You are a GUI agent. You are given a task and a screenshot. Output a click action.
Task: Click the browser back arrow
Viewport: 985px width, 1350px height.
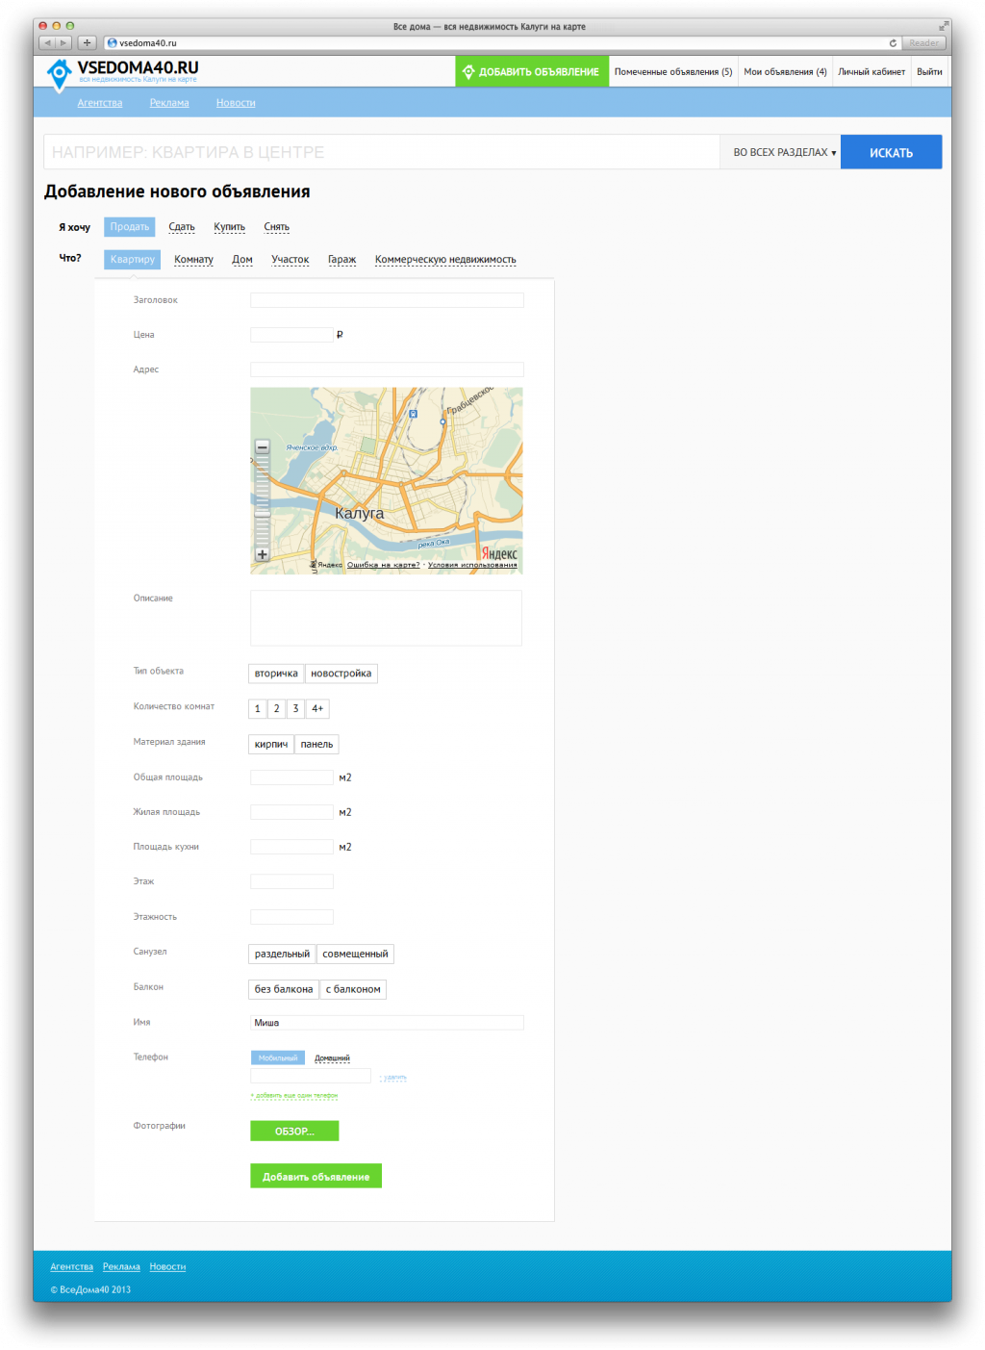coord(47,42)
